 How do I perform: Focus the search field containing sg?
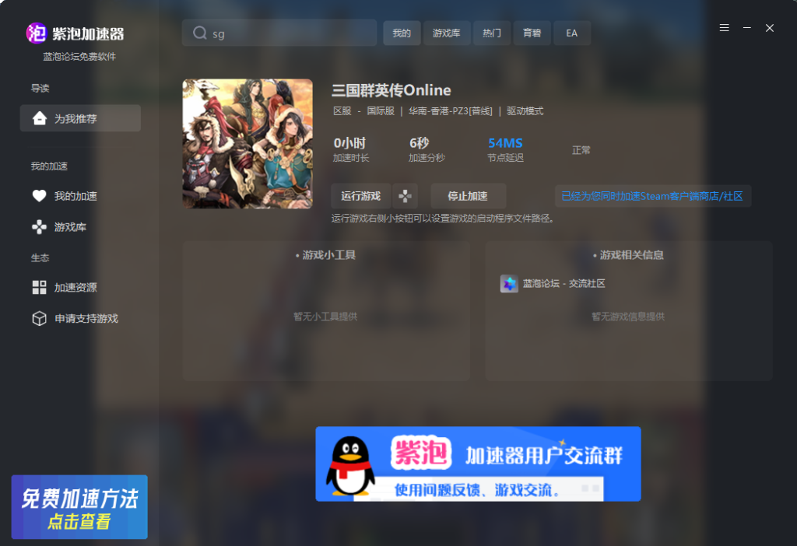pyautogui.click(x=279, y=33)
